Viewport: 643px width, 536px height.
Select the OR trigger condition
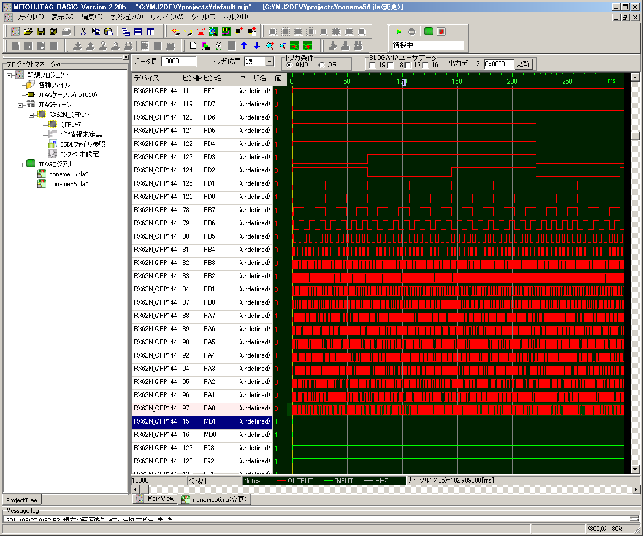pyautogui.click(x=322, y=65)
